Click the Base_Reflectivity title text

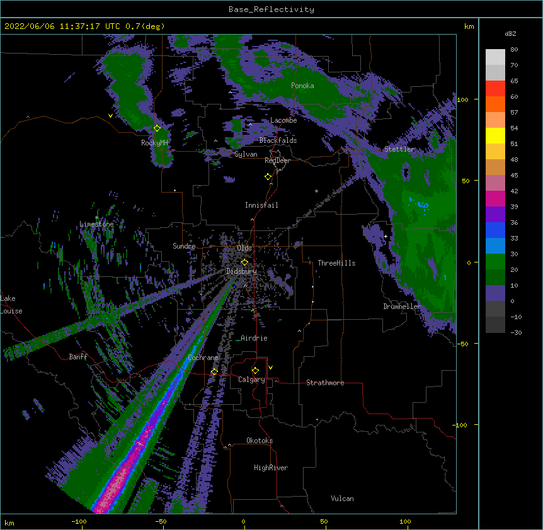271,9
